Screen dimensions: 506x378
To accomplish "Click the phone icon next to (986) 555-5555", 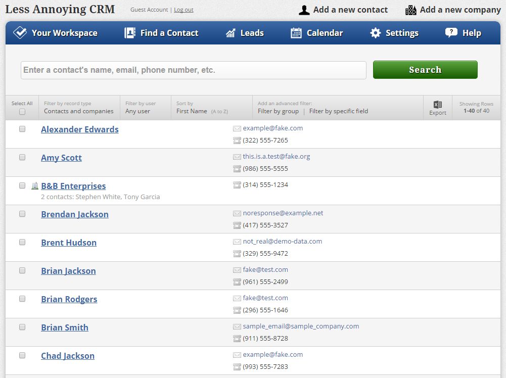I will pyautogui.click(x=237, y=169).
